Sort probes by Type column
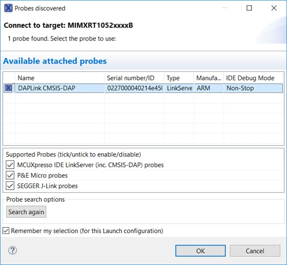The image size is (287, 265). [178, 78]
